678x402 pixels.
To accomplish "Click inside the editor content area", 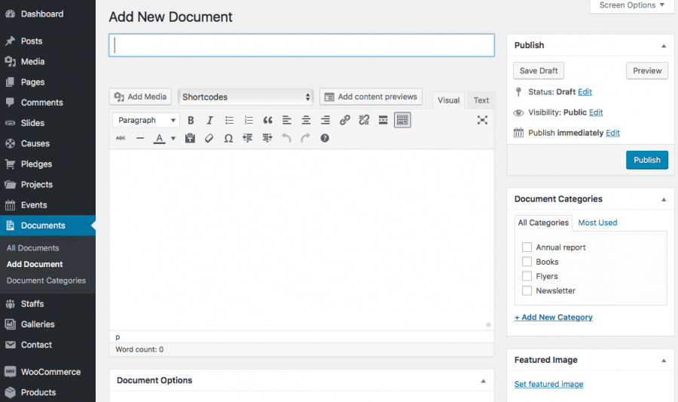I will pyautogui.click(x=301, y=240).
